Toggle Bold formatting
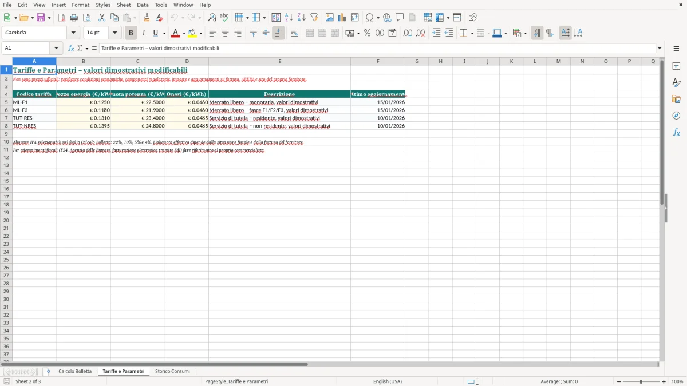 [131, 33]
